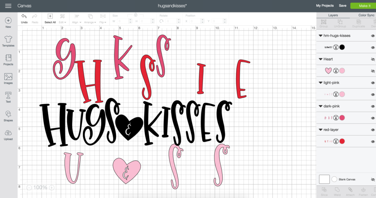Screen dimensions: 376x198
Task: Select the Text tool
Action: pyautogui.click(x=8, y=96)
